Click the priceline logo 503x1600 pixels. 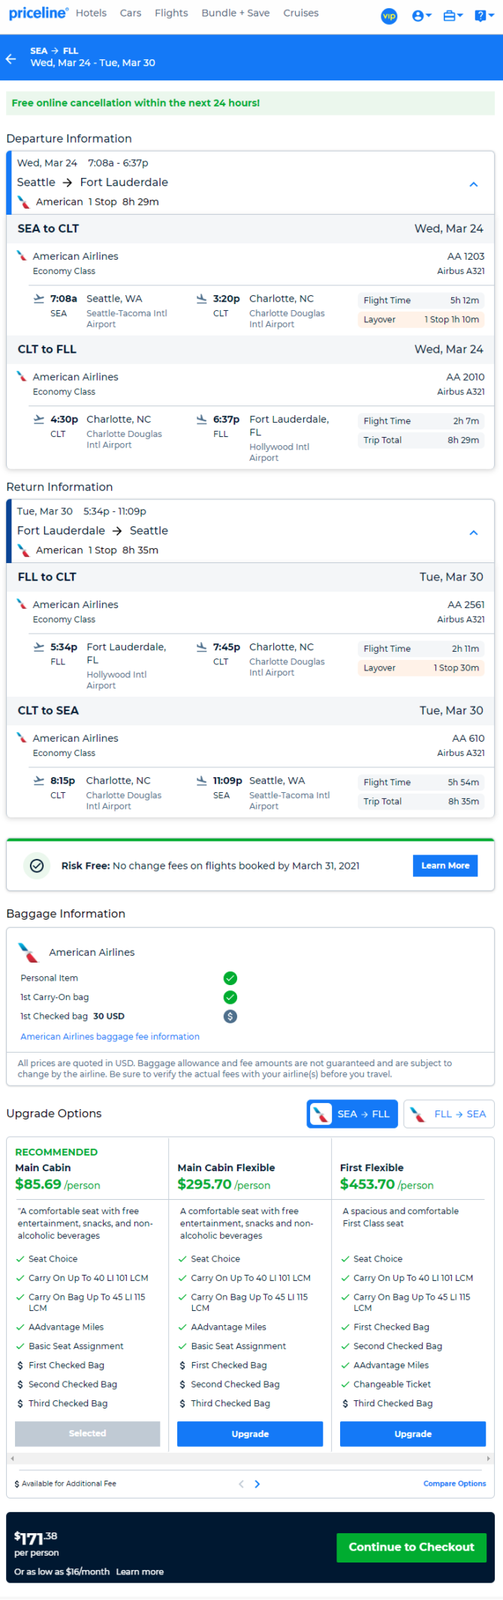tap(38, 13)
